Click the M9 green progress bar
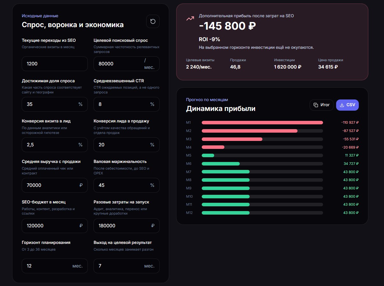This screenshot has width=384, height=286. (226, 188)
